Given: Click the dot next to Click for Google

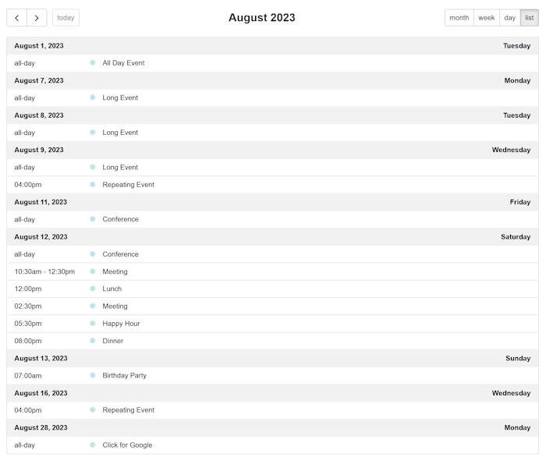Looking at the screenshot, I should click(x=93, y=445).
